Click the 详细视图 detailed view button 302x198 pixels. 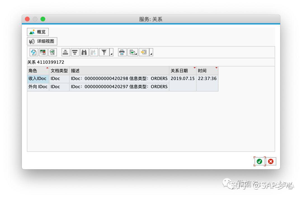coord(42,41)
